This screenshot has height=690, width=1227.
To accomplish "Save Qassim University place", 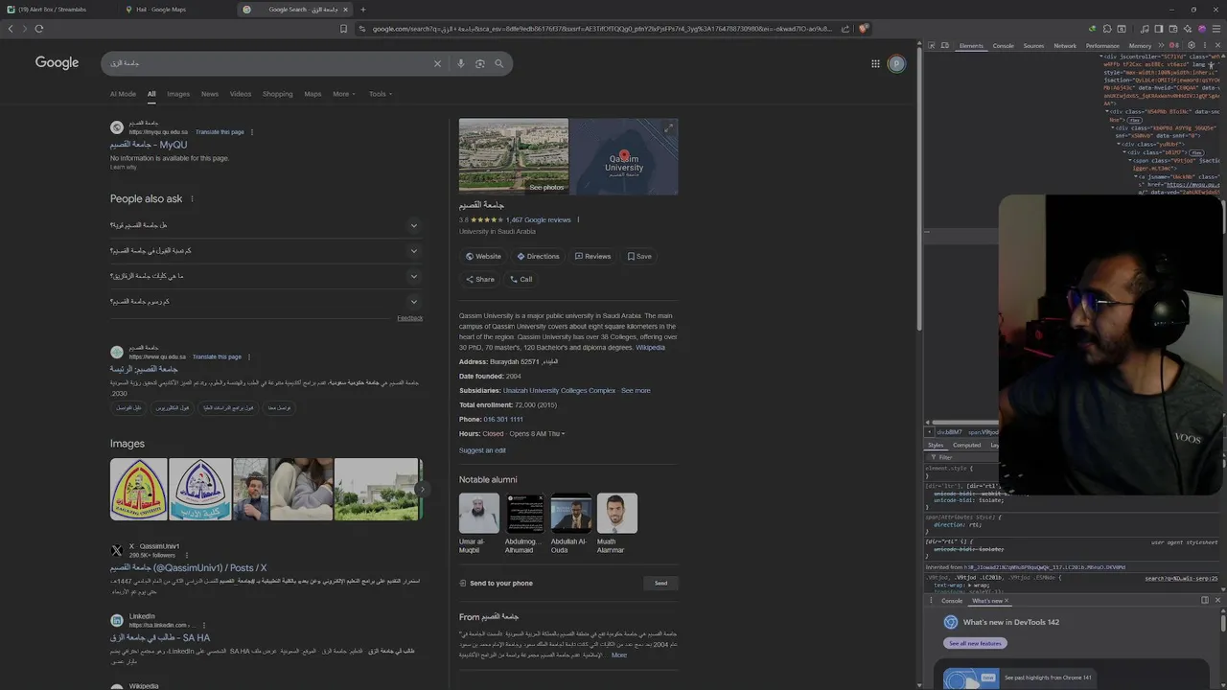I will pyautogui.click(x=639, y=256).
